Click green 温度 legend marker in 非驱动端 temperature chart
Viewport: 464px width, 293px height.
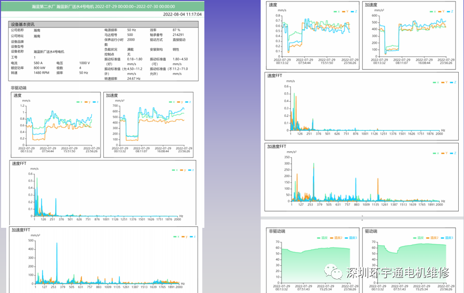tap(319, 238)
